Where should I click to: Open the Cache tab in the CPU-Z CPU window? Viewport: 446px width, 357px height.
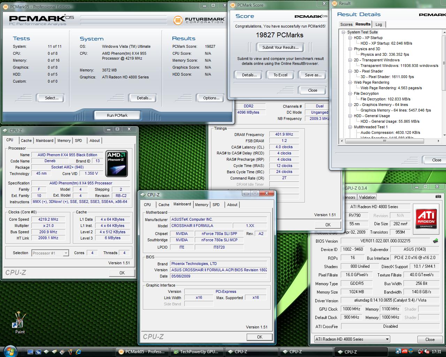tap(26, 140)
